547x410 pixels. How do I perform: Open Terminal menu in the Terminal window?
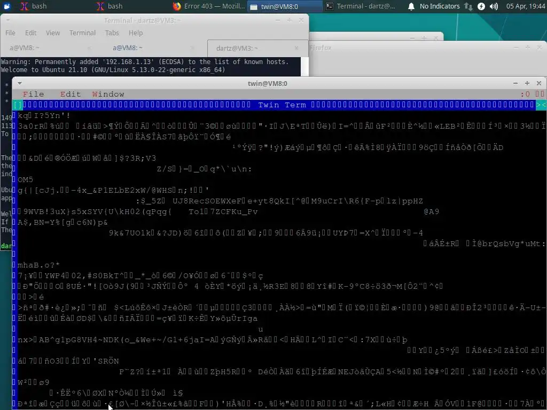tap(82, 33)
